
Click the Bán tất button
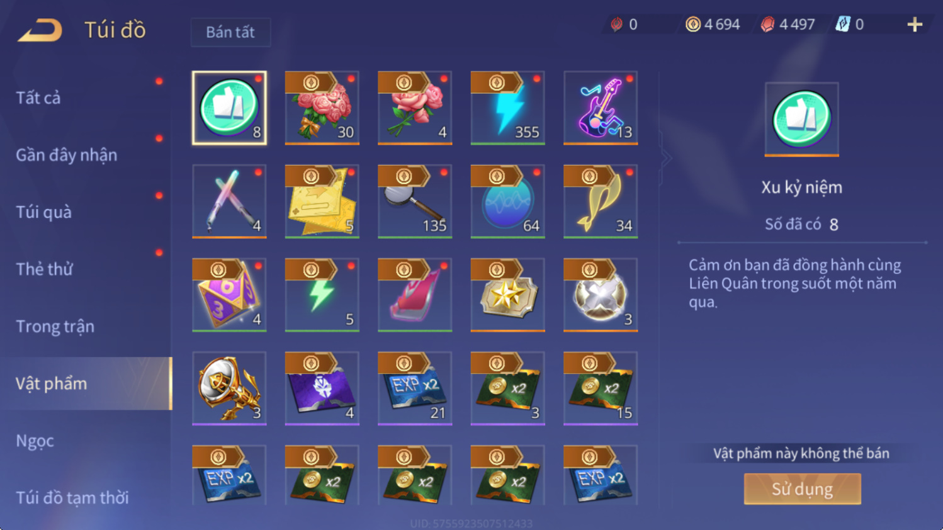tap(230, 32)
